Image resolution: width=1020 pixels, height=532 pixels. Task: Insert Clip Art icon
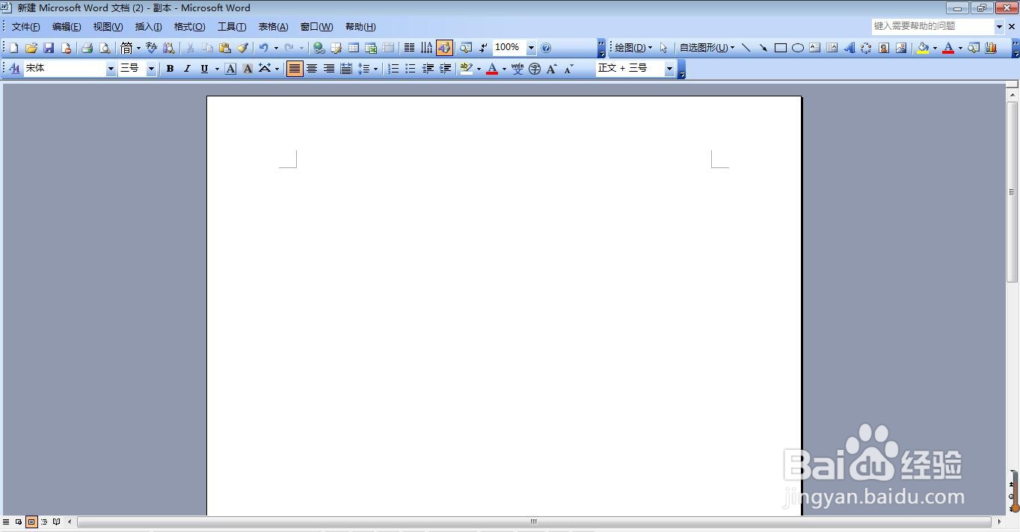884,48
